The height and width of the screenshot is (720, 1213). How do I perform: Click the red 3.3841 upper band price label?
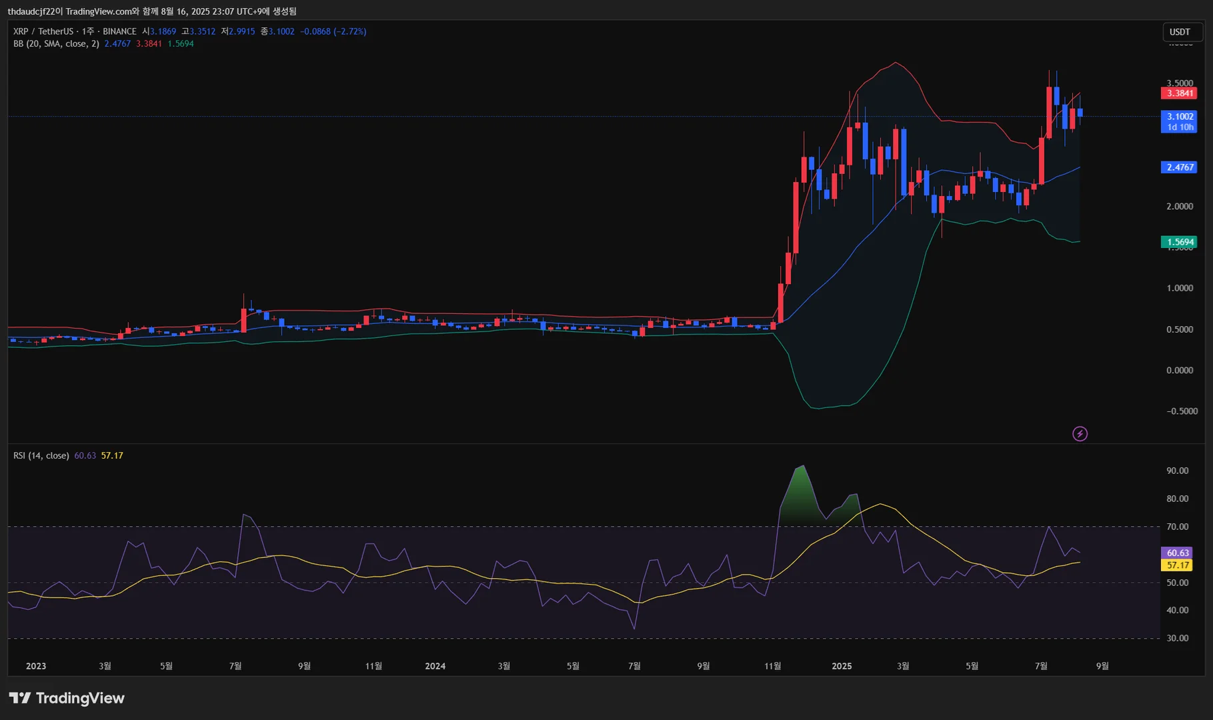[1180, 93]
